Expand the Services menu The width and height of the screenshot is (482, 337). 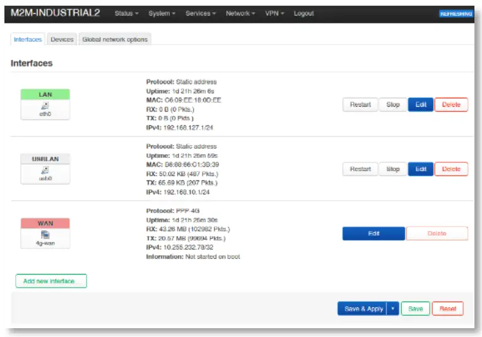pos(201,13)
